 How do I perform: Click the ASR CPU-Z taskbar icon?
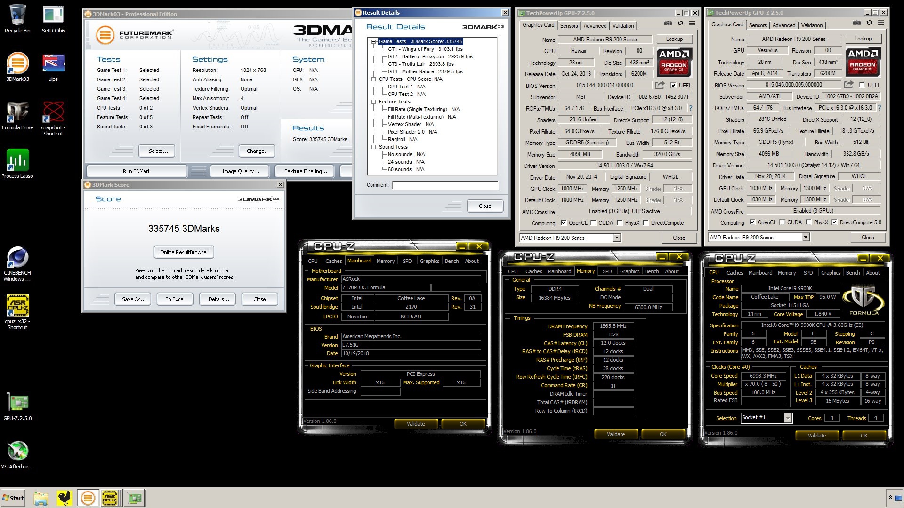[x=110, y=498]
